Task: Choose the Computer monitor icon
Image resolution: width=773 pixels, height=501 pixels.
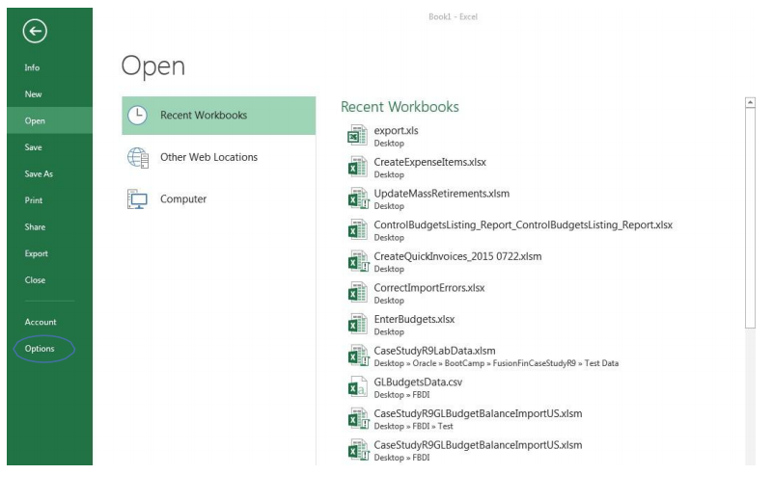Action: coord(138,199)
